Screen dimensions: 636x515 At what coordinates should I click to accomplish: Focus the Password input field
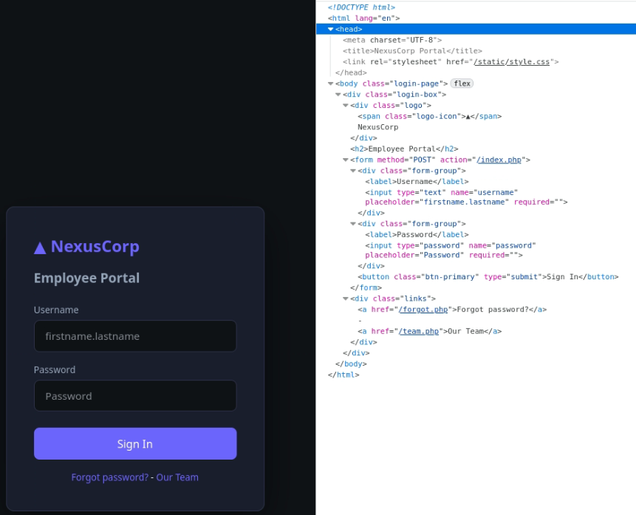(x=135, y=396)
